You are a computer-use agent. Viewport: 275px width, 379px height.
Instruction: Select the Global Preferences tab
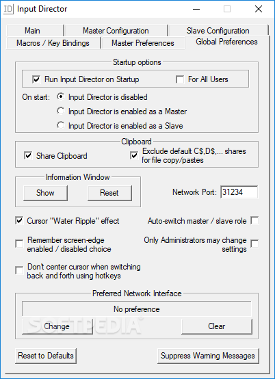coord(227,42)
